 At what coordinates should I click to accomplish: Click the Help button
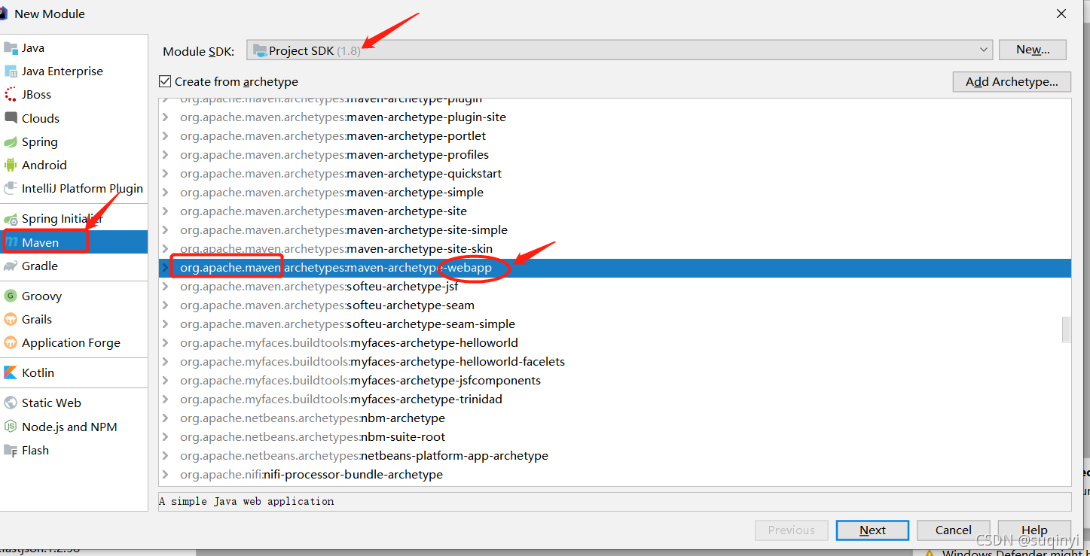coord(1034,530)
